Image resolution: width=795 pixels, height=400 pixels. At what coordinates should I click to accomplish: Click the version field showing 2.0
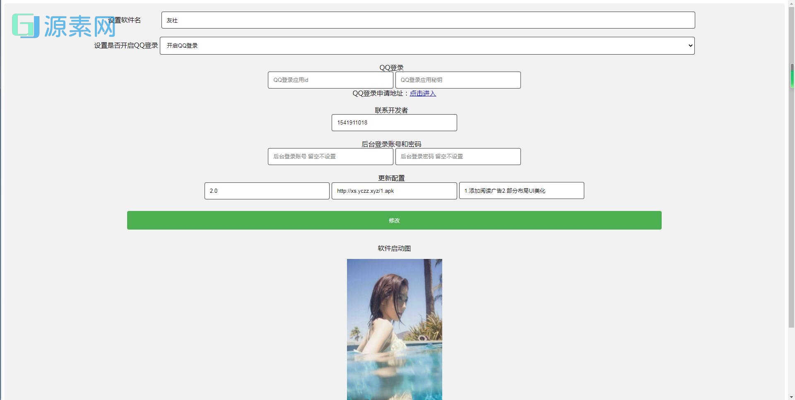click(267, 191)
